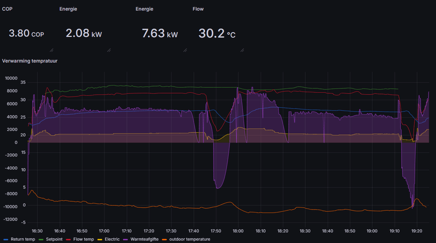Grab the COP panel resize handle

click(51, 50)
